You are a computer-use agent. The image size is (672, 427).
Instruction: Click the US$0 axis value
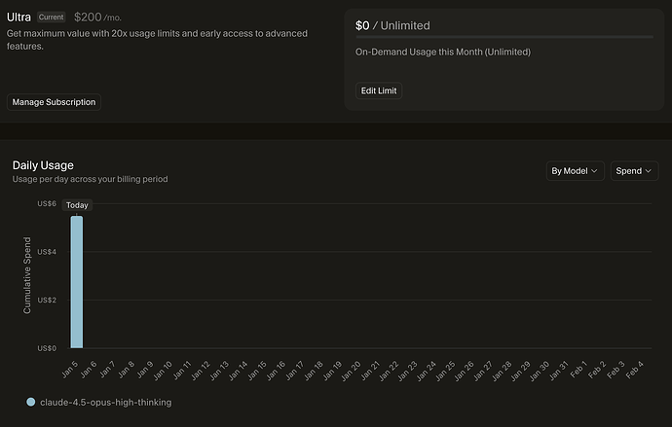coord(47,348)
